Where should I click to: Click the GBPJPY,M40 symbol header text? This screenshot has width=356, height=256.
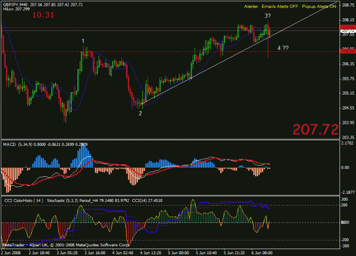15,5
